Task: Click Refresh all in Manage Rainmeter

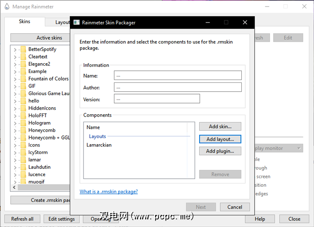Action: click(x=22, y=219)
